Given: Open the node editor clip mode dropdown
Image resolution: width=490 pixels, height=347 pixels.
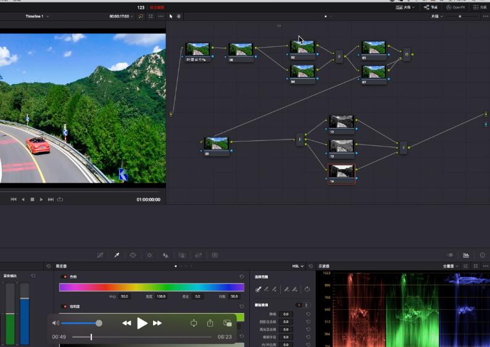Looking at the screenshot, I should tap(437, 16).
